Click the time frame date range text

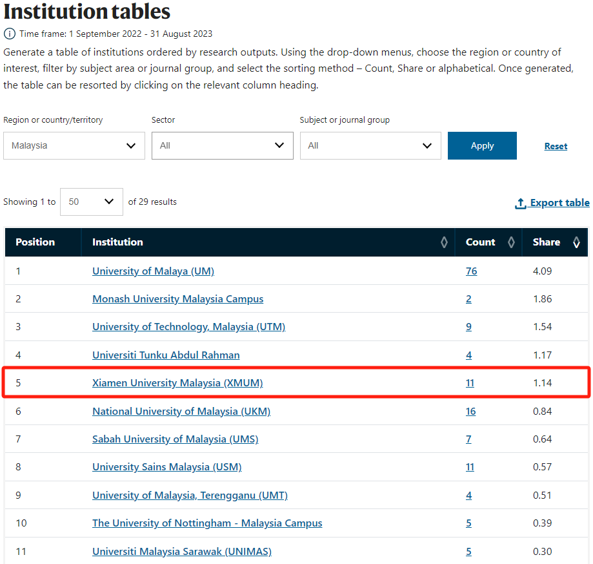(x=141, y=34)
